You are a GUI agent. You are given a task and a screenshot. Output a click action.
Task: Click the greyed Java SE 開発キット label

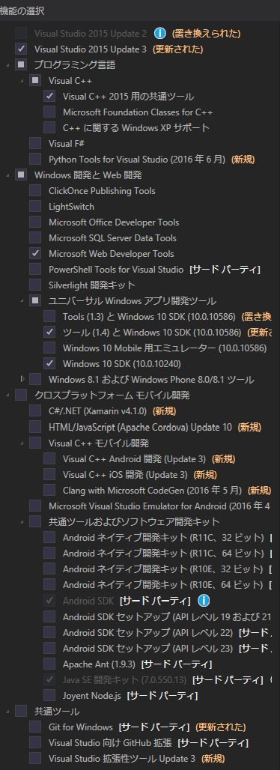click(125, 679)
